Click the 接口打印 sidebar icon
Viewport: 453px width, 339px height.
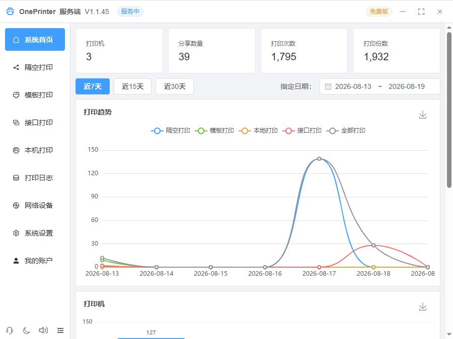16,123
